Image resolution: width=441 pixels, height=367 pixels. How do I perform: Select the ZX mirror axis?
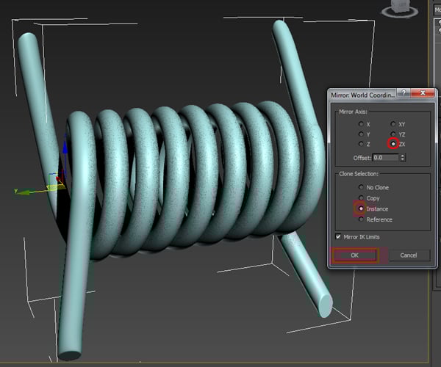(x=393, y=145)
